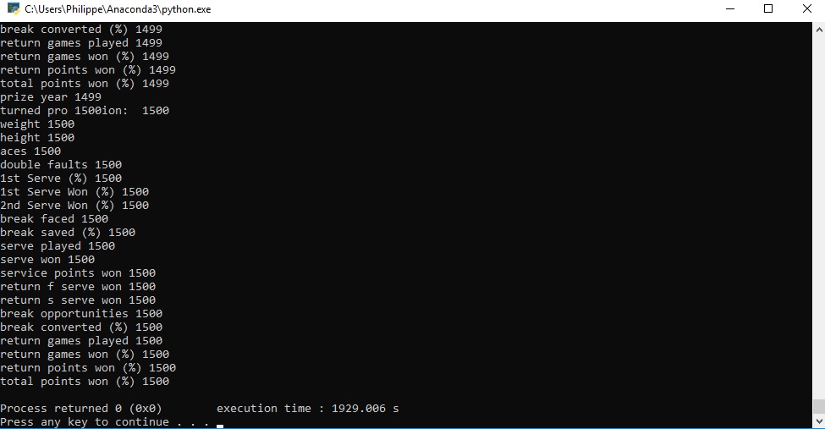
Task: Click the 'Press any key to continue' prompt
Action: [85, 422]
